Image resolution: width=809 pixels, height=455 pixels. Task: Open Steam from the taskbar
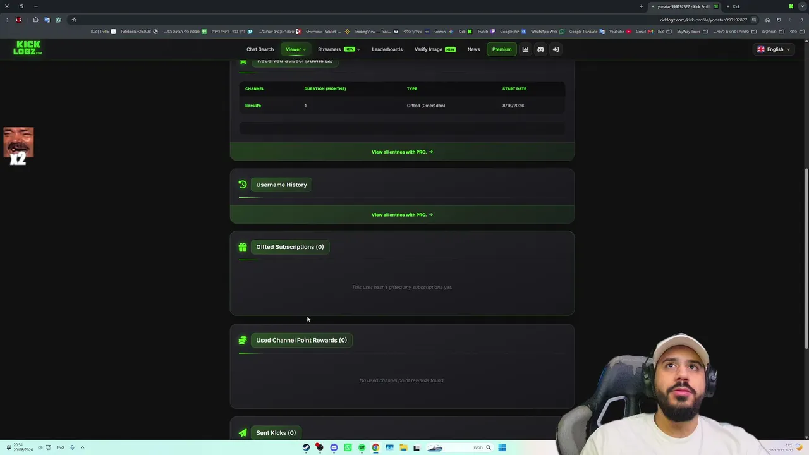(306, 447)
